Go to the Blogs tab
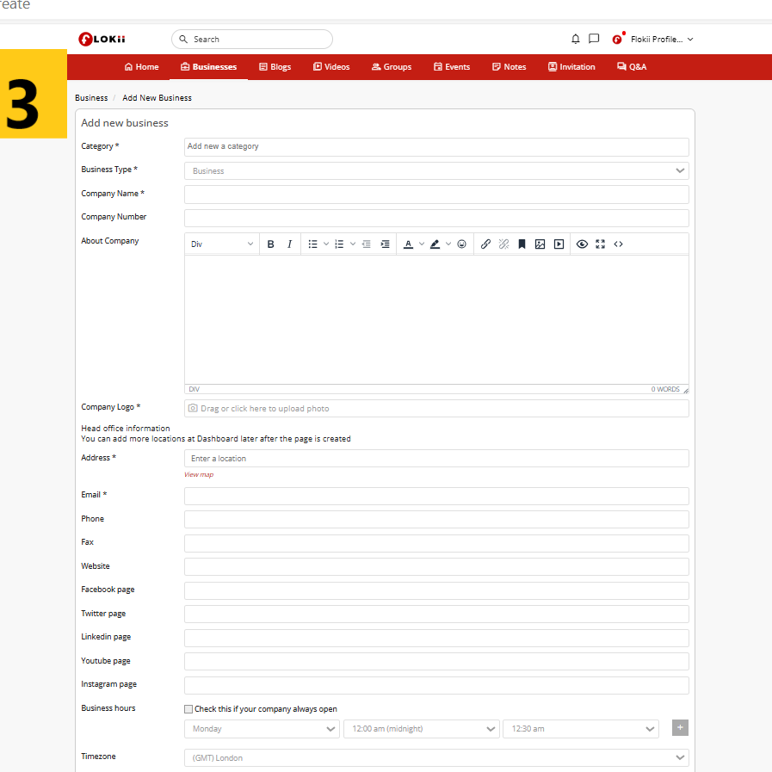The width and height of the screenshot is (772, 772). [275, 67]
